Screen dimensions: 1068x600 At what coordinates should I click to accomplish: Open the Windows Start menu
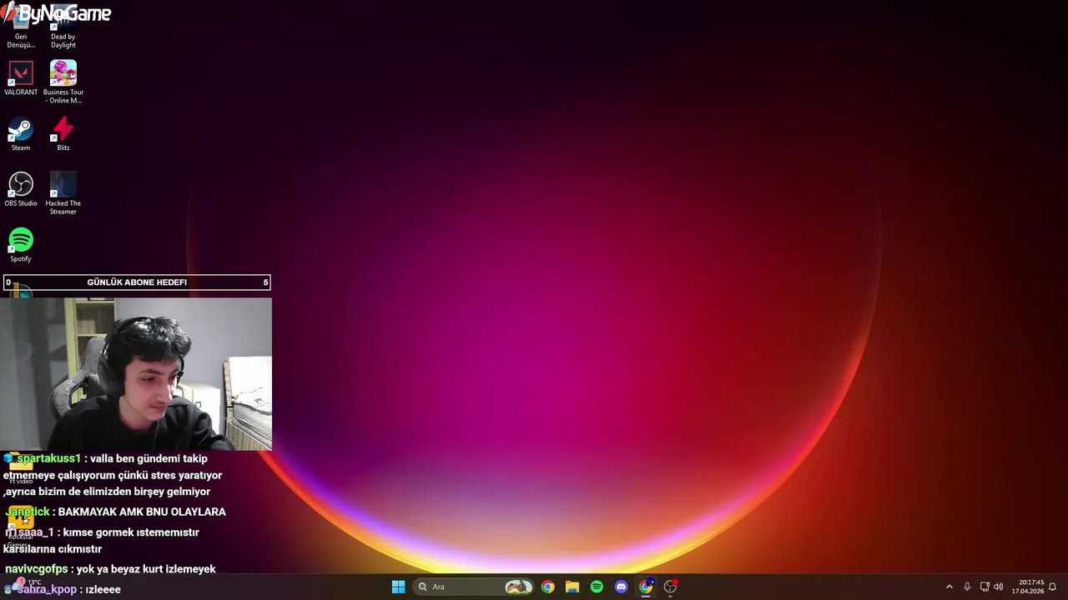coord(399,587)
